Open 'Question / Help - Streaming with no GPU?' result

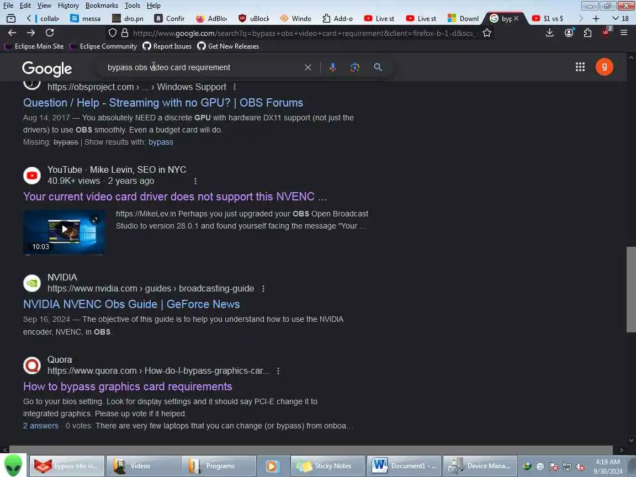click(163, 103)
